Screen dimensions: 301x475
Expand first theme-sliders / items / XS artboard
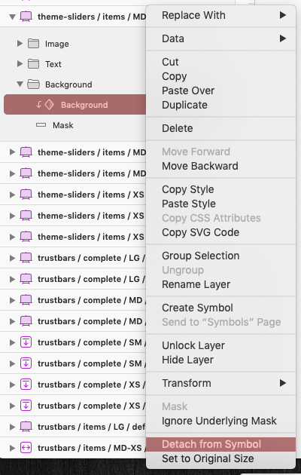coord(12,195)
